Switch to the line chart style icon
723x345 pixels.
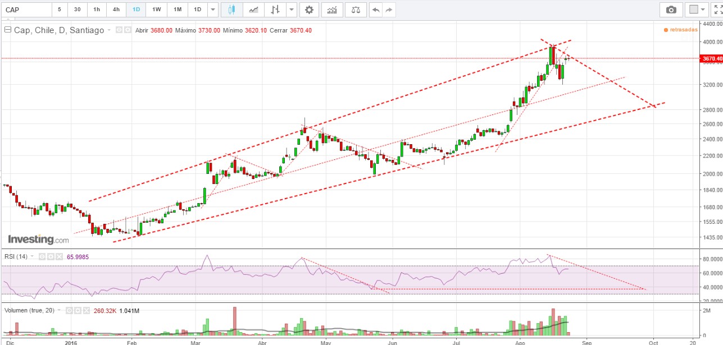tap(253, 10)
